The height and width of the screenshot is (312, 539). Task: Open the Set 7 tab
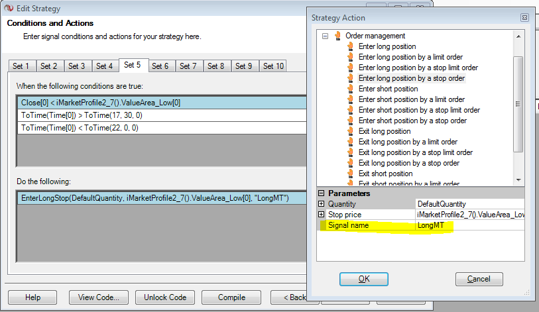click(x=190, y=66)
